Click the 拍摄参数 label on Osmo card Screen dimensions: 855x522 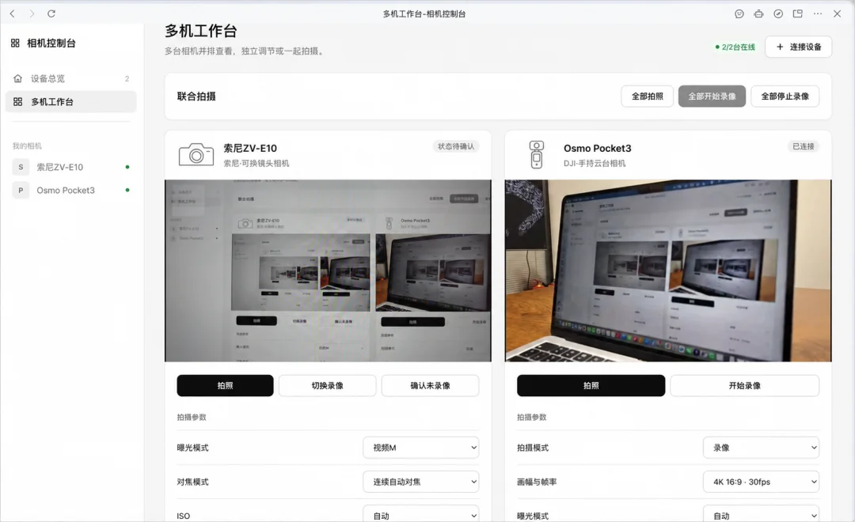point(532,418)
